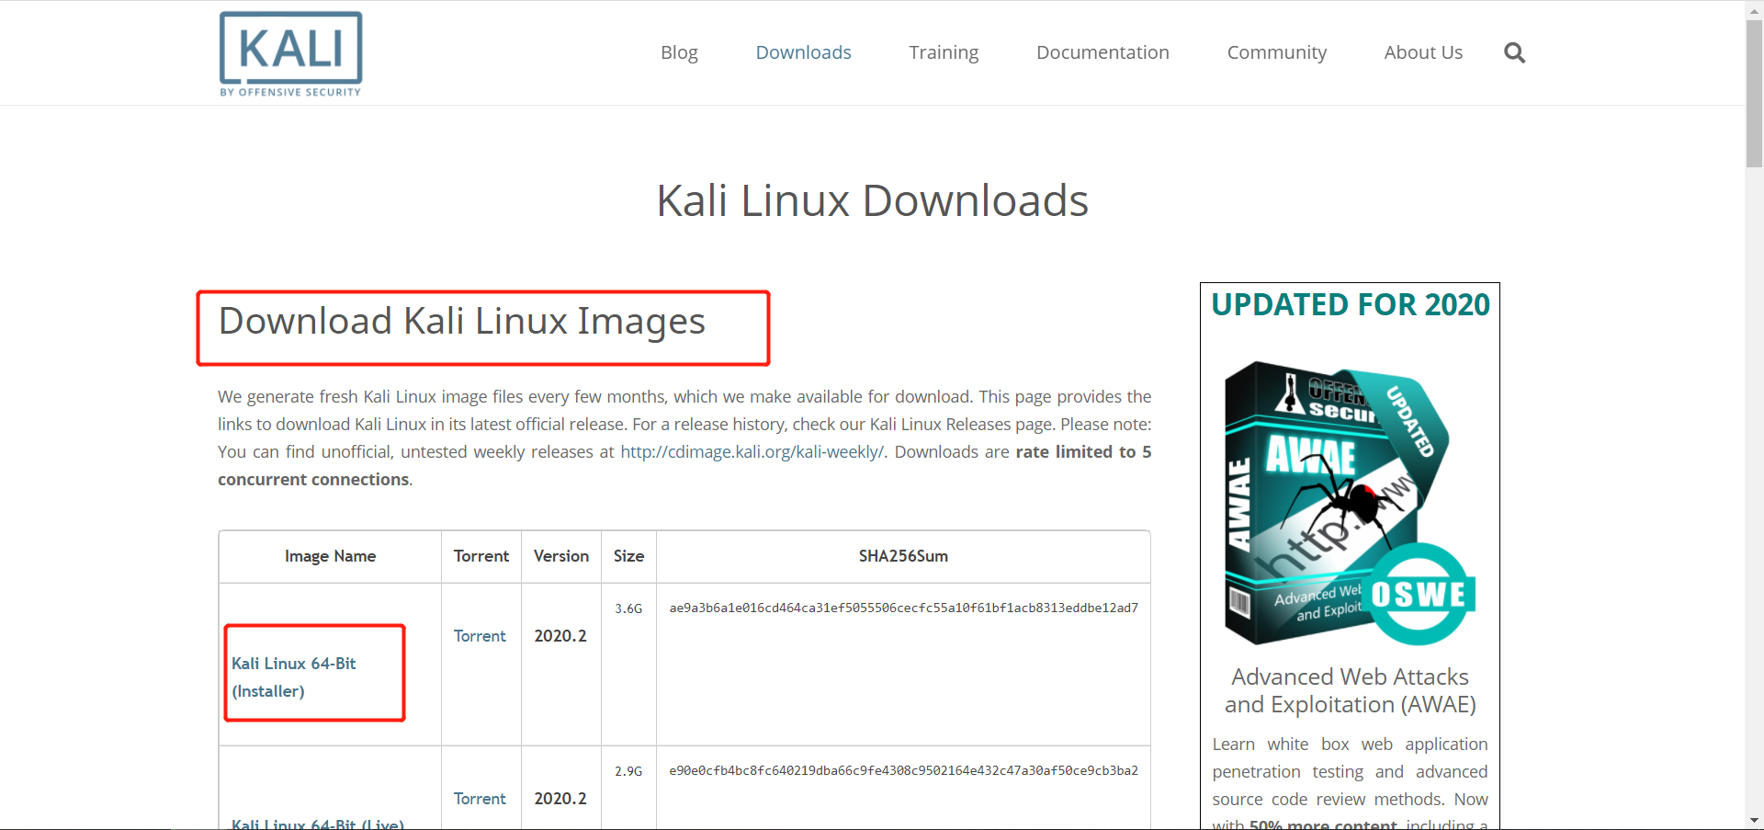Open the search magnifier icon

[x=1514, y=53]
